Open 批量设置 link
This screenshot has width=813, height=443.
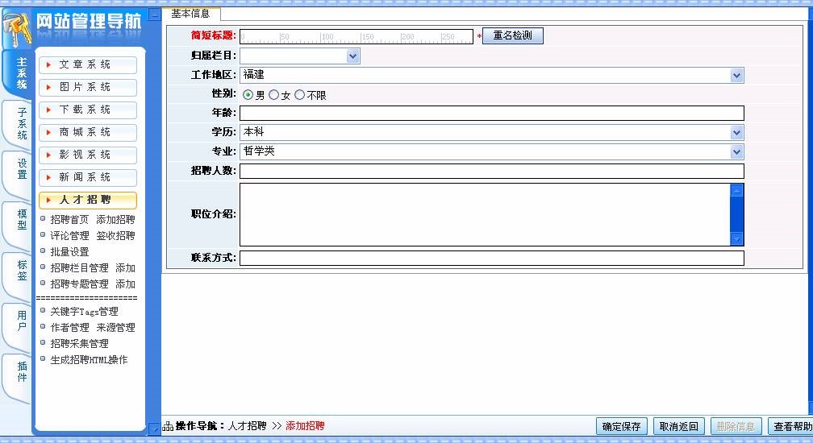[69, 252]
